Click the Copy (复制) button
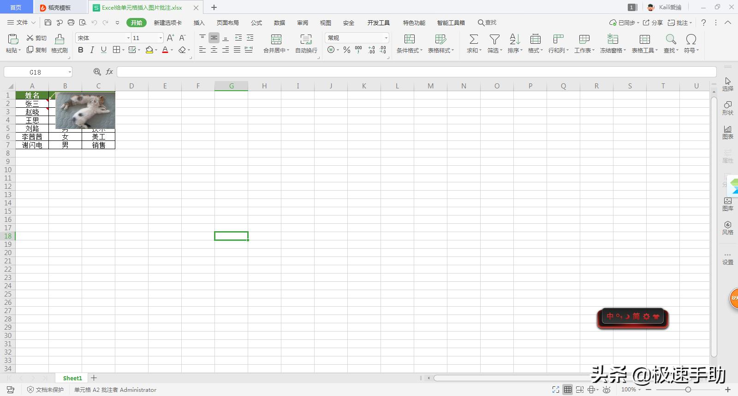738x396 pixels. pos(36,50)
